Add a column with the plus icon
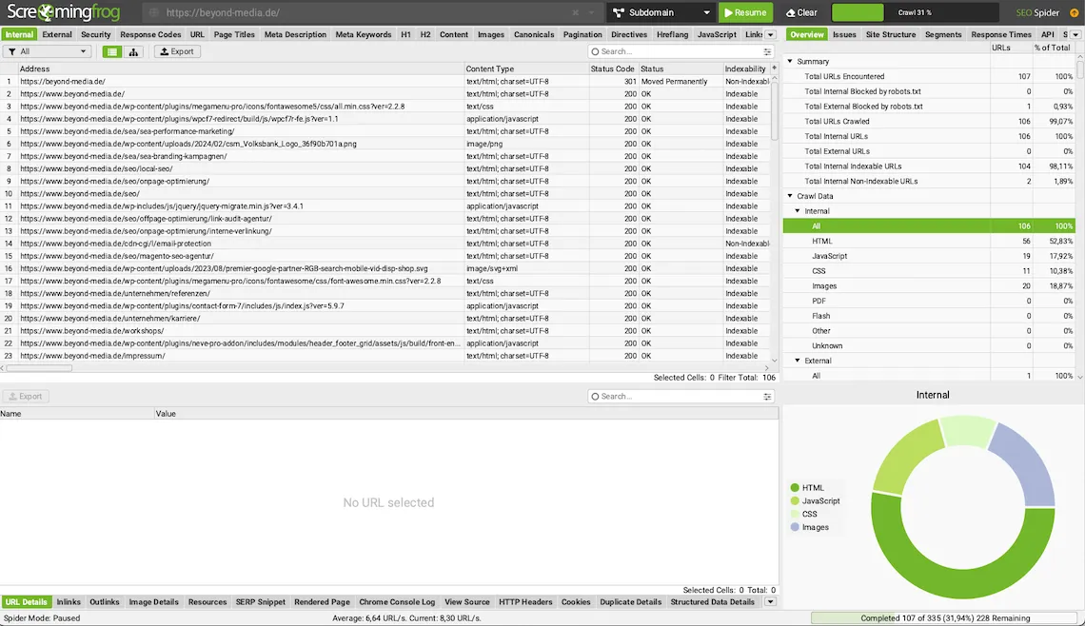 click(775, 68)
